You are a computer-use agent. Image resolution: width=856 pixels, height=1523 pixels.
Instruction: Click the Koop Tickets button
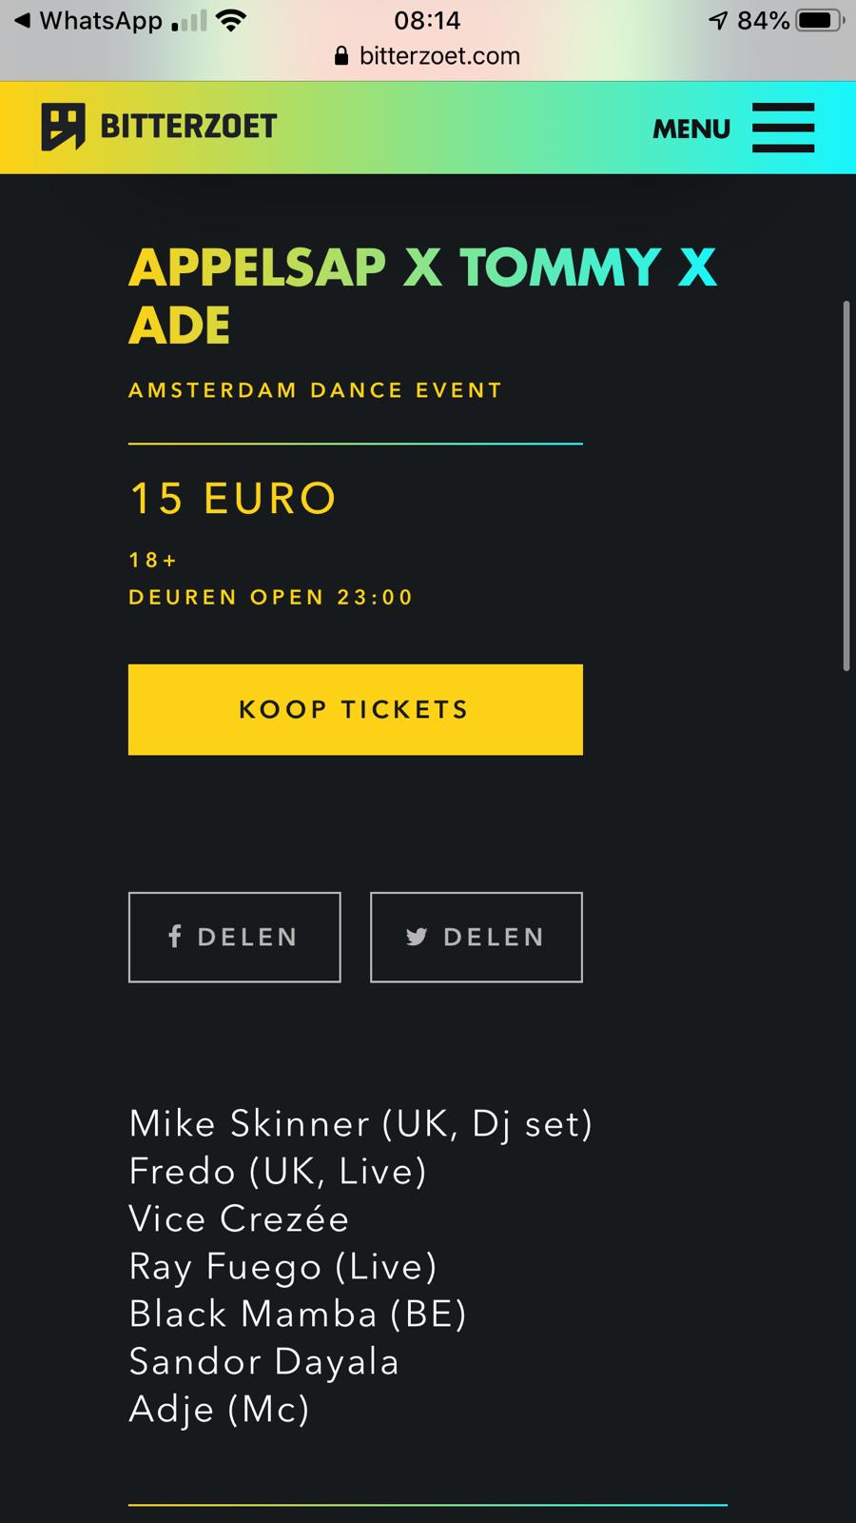coord(355,709)
